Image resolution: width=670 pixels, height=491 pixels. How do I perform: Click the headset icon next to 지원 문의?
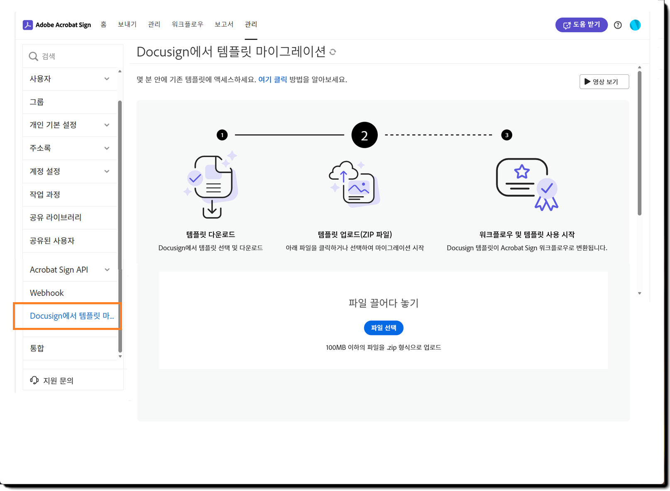[x=34, y=380]
